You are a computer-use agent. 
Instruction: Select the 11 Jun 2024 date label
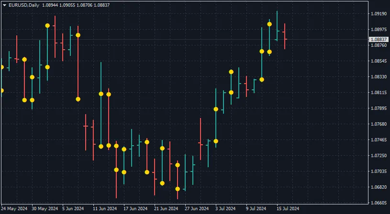[105, 209]
